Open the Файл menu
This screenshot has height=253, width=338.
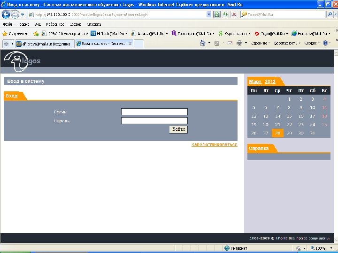(8, 24)
